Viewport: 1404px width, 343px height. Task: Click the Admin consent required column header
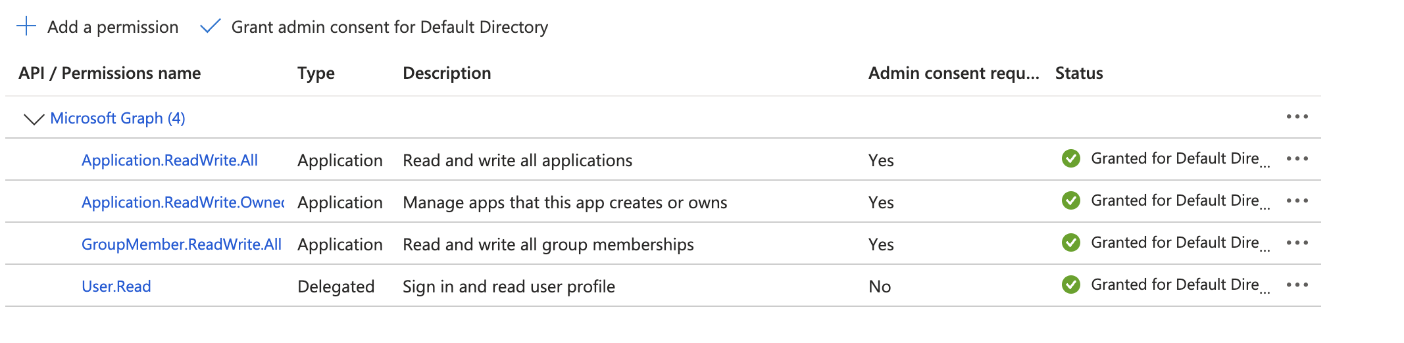(953, 73)
